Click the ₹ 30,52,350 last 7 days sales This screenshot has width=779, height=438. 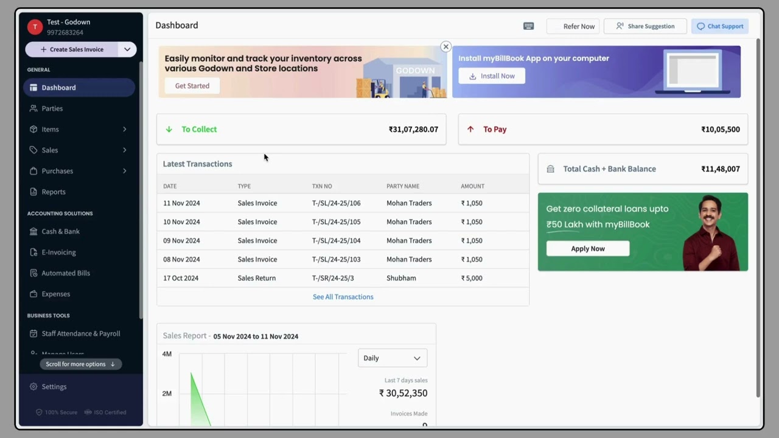403,393
